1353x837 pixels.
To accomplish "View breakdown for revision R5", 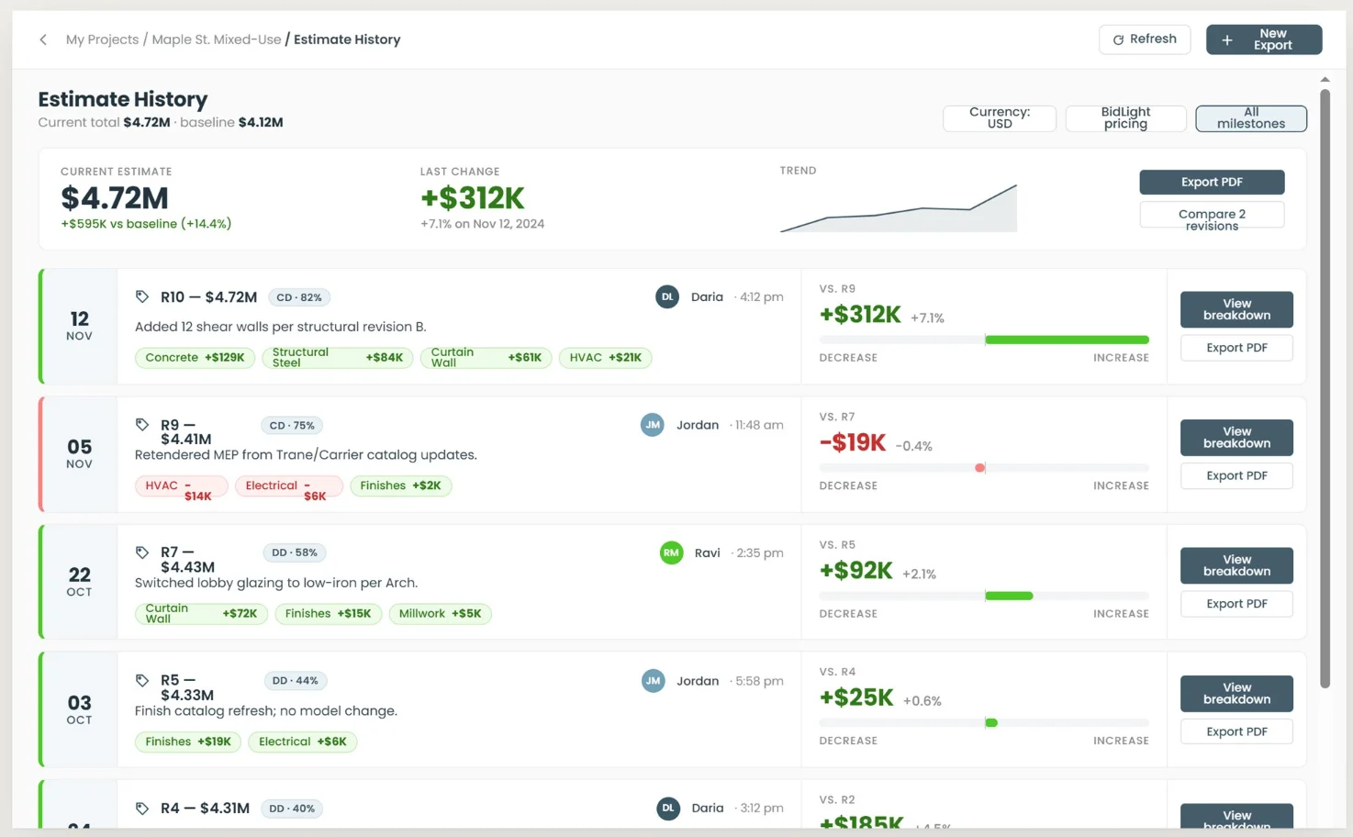I will coord(1236,693).
